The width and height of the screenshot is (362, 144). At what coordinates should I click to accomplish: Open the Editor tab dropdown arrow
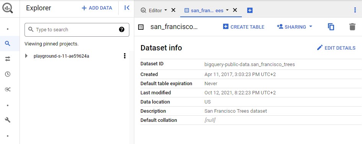click(x=166, y=10)
